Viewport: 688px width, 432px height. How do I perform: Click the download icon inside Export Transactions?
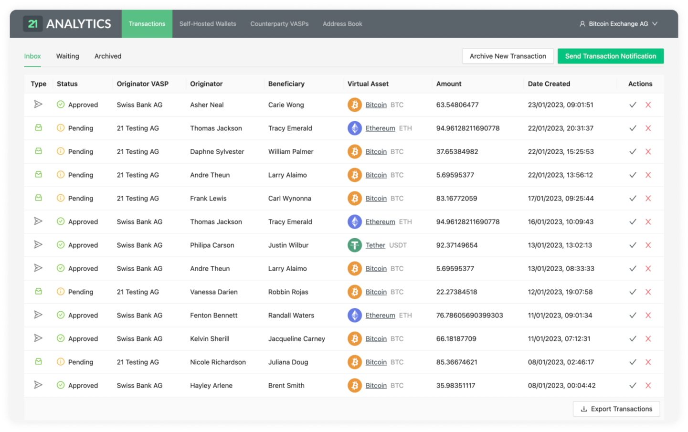[583, 409]
